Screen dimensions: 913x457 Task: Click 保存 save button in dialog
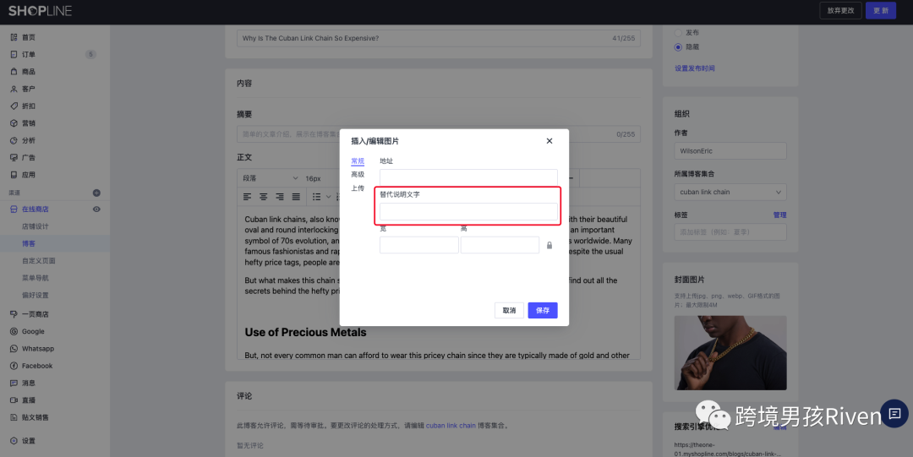(543, 310)
